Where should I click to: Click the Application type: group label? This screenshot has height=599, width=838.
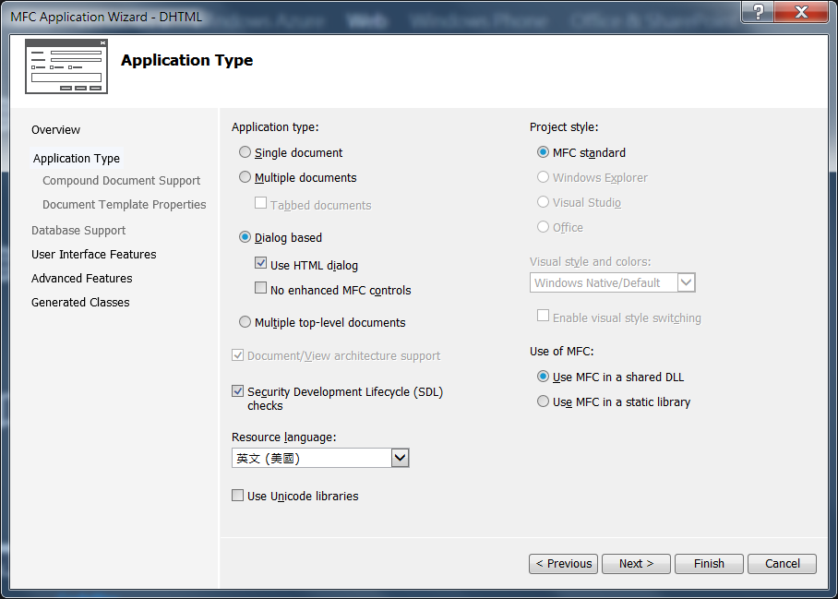(275, 127)
